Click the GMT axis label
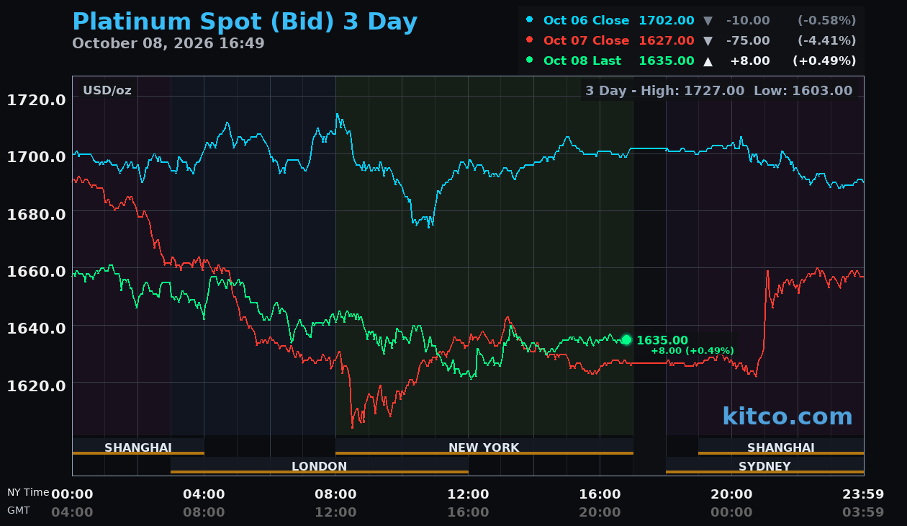This screenshot has width=907, height=526. click(19, 510)
